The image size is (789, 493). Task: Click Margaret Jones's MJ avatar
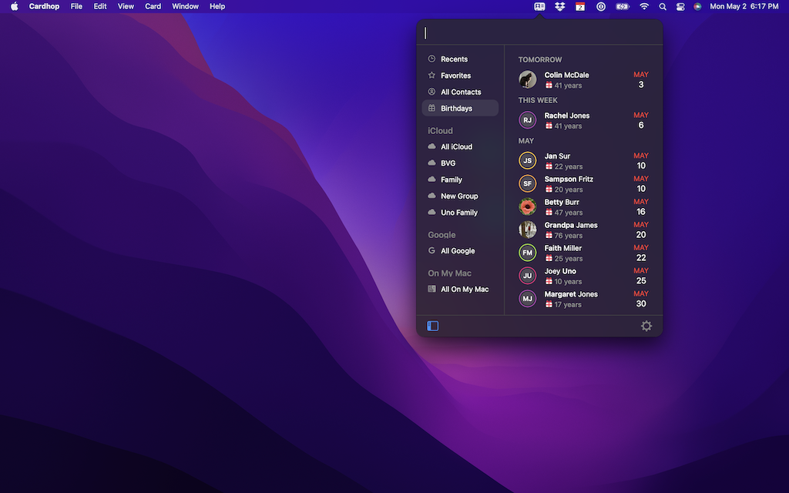tap(527, 299)
